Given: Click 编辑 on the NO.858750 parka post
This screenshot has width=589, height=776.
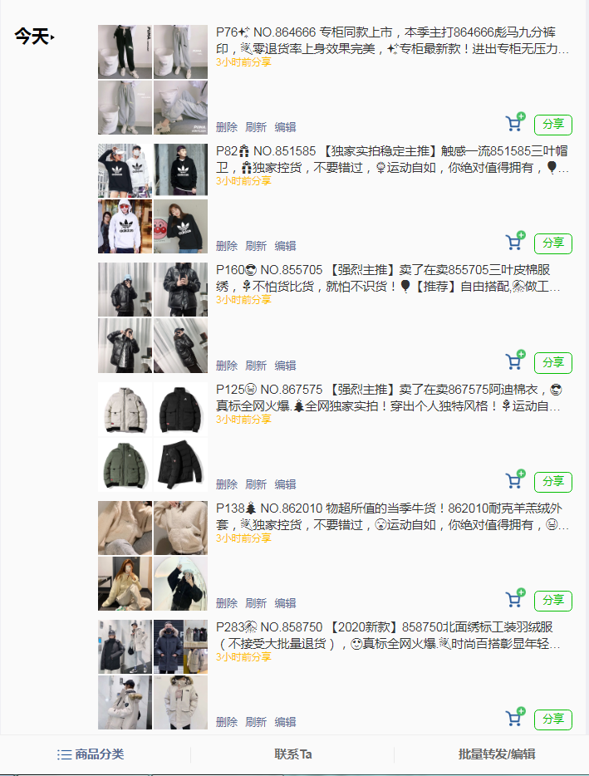Looking at the screenshot, I should [x=285, y=721].
